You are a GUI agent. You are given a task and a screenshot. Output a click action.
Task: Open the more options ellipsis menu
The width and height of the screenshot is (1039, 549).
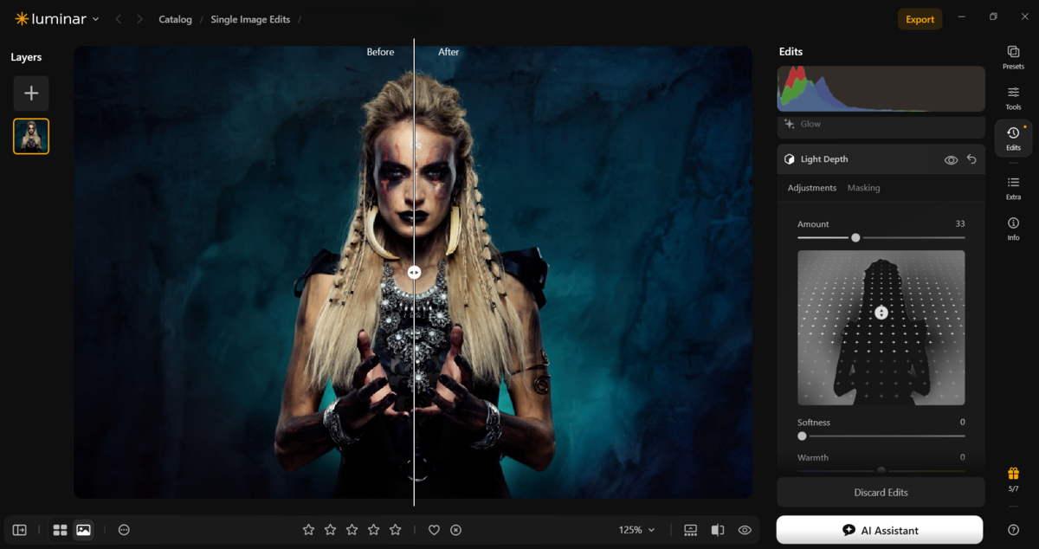(x=124, y=530)
